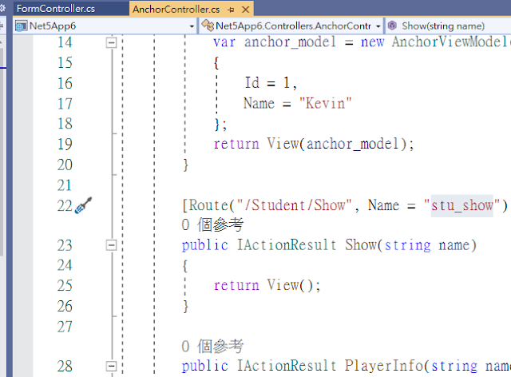This screenshot has height=377, width=511.
Task: Click 'return View(anchor_model);' on line 19
Action: (314, 144)
